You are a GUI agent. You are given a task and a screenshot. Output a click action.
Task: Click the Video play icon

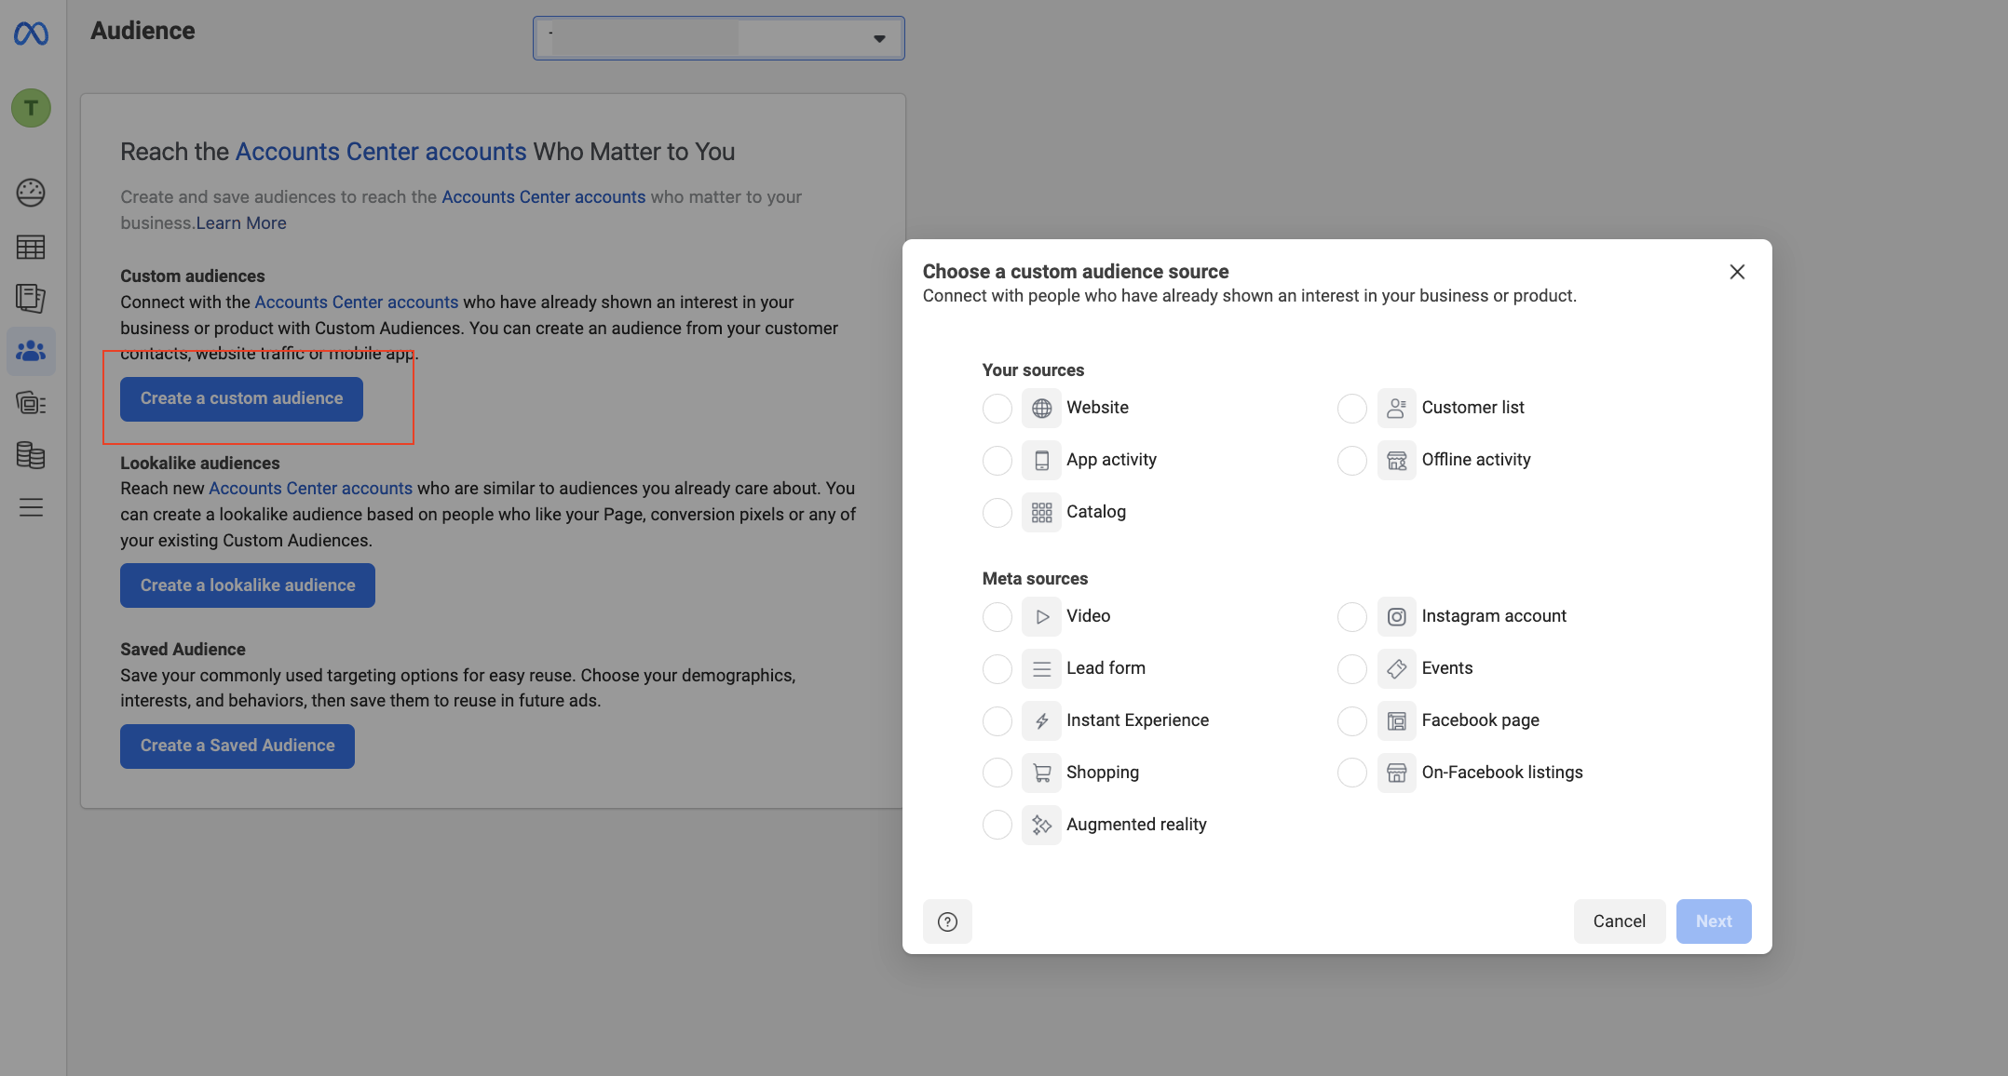tap(1041, 616)
